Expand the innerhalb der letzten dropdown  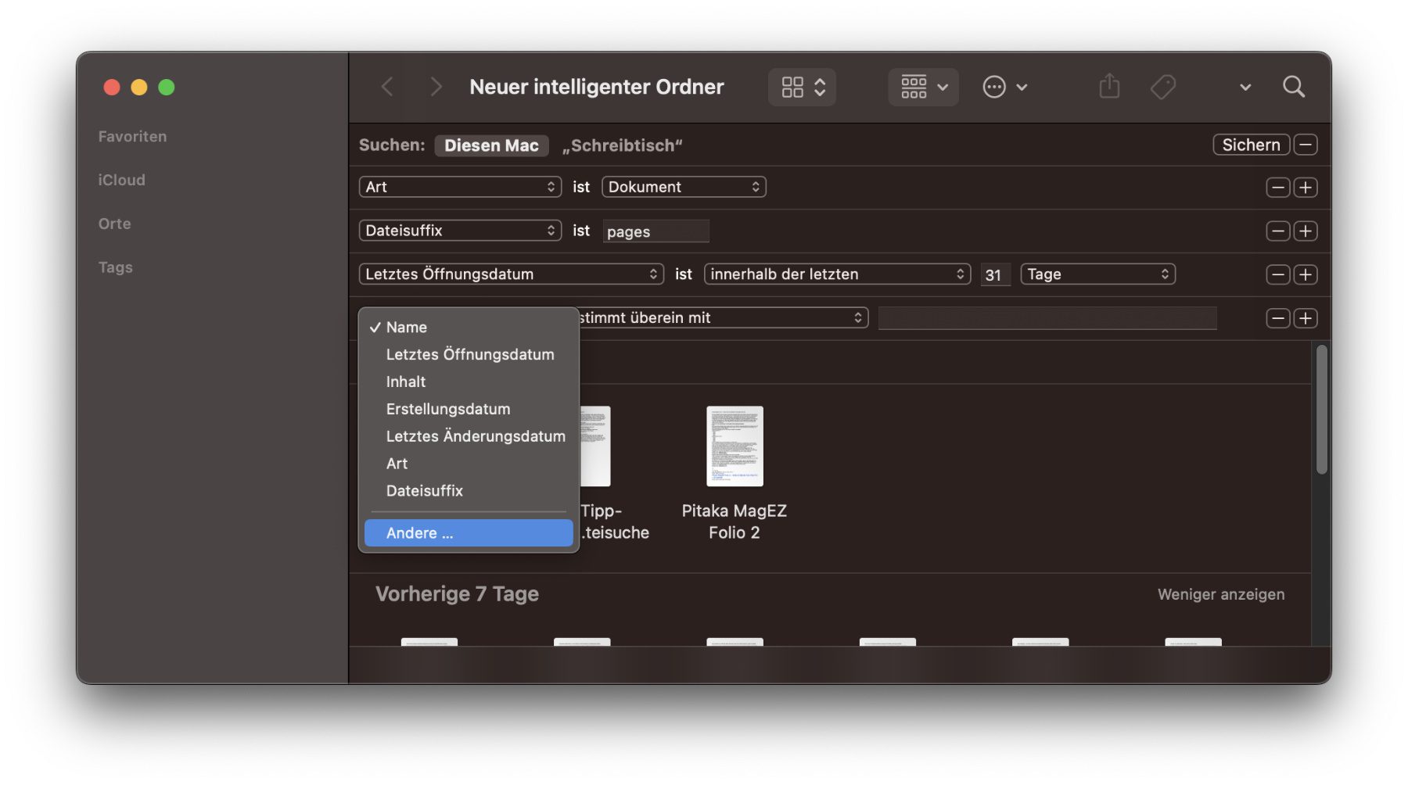836,274
